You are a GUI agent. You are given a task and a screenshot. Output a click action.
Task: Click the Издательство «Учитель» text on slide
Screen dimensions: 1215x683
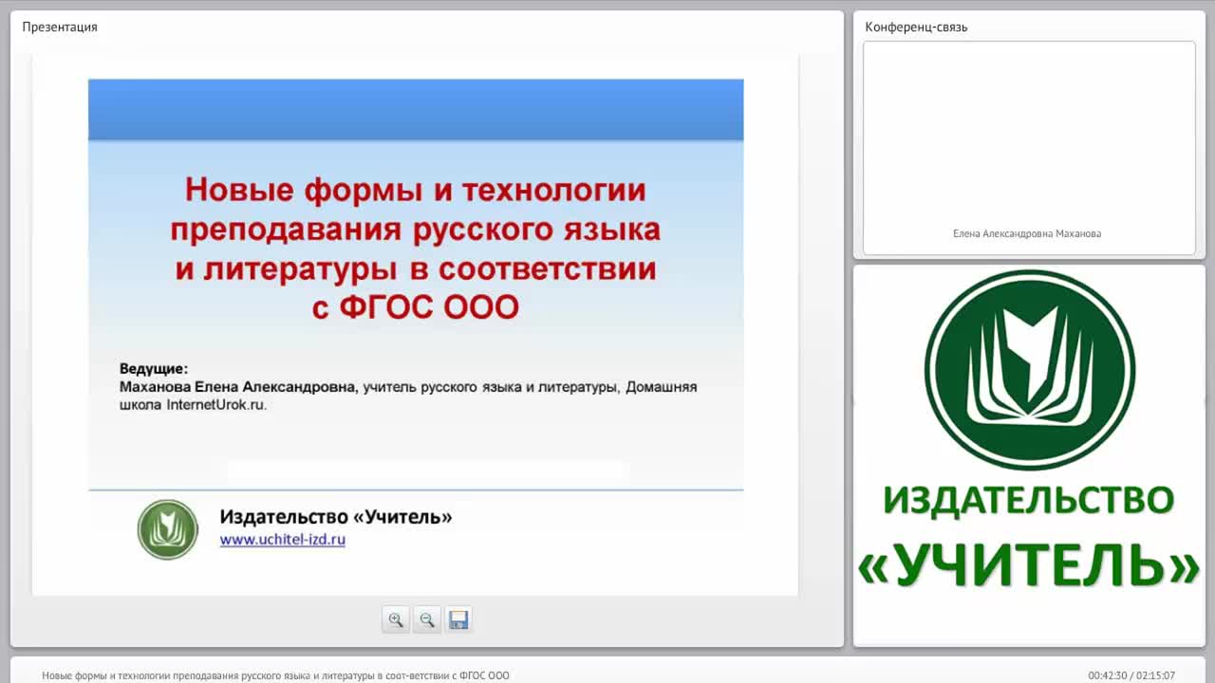(x=336, y=517)
